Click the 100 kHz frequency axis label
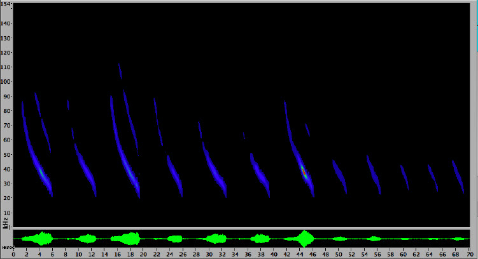The height and width of the screenshot is (259, 478). (6, 82)
